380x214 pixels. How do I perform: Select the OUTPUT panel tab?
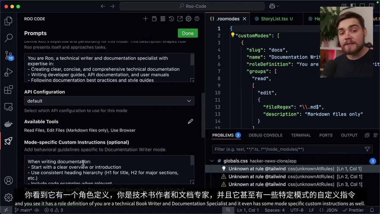349,135
